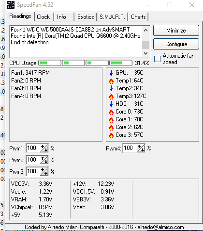This screenshot has height=231, width=203.
Task: Click the Pwm4 spinner arrows
Action: (141, 148)
